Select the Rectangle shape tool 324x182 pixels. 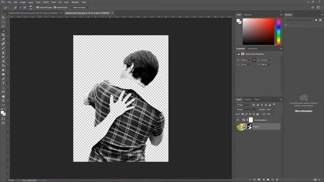tap(3, 92)
